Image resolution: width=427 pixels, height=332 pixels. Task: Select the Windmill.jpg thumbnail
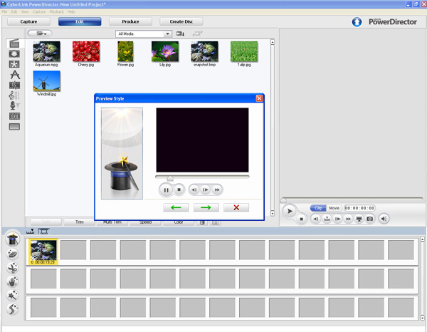point(46,81)
